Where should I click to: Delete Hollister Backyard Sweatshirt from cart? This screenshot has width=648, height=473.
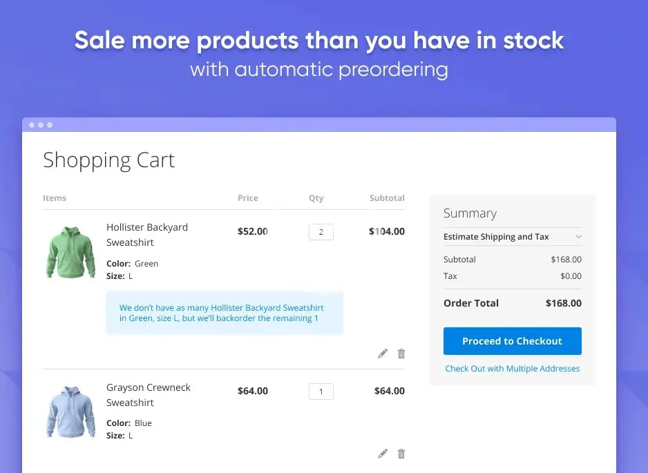(x=401, y=354)
